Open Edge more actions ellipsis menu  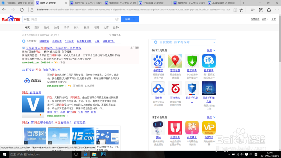(x=277, y=10)
